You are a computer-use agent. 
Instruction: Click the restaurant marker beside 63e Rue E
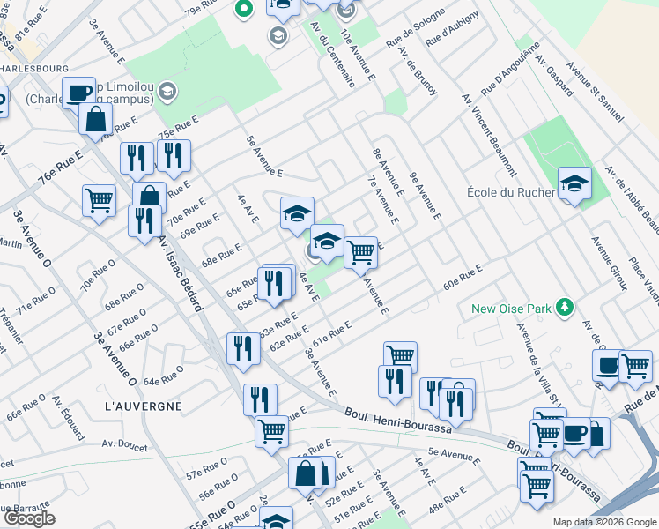[x=243, y=349]
